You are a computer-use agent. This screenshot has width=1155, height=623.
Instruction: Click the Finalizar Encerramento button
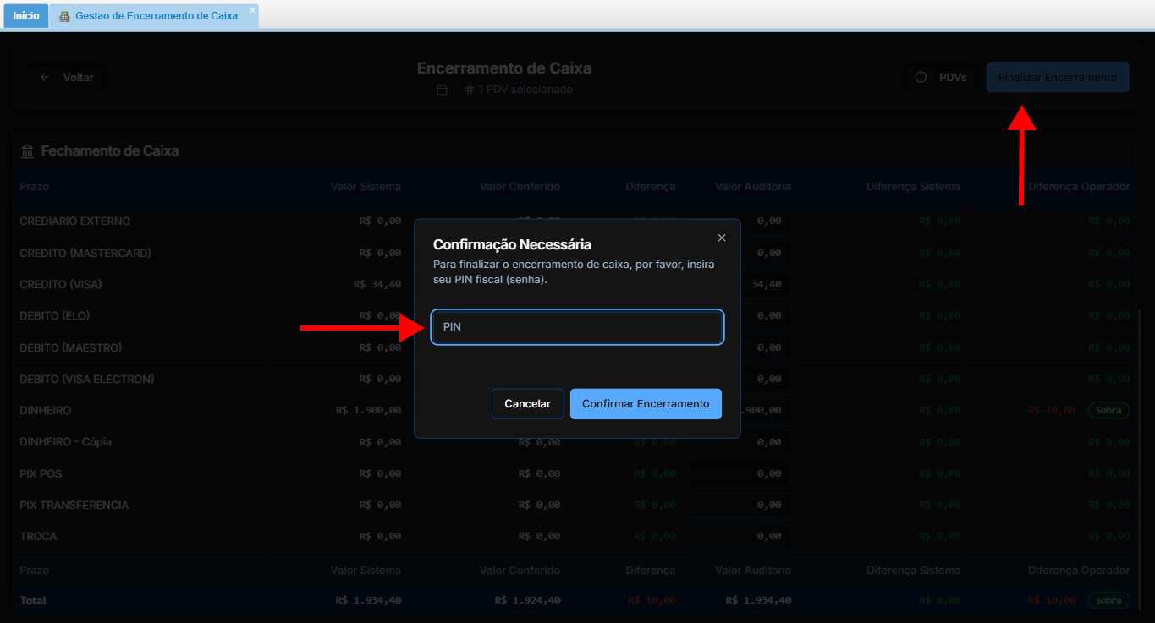coord(1057,77)
